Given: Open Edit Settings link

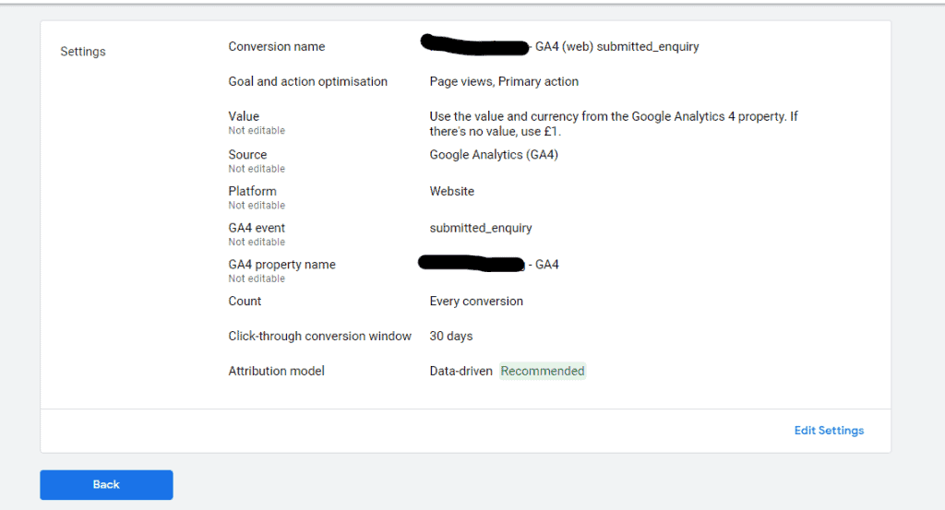Looking at the screenshot, I should click(829, 431).
